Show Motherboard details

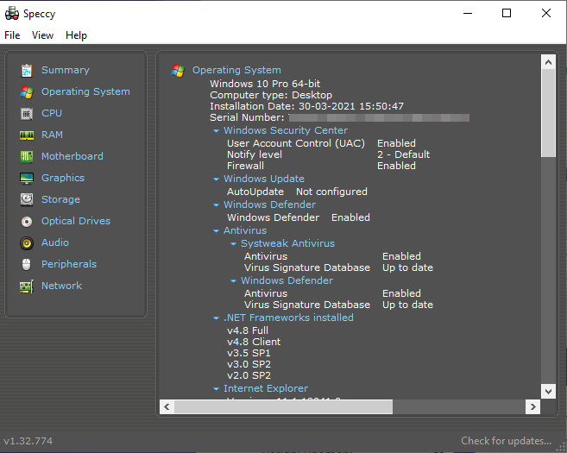(x=72, y=156)
